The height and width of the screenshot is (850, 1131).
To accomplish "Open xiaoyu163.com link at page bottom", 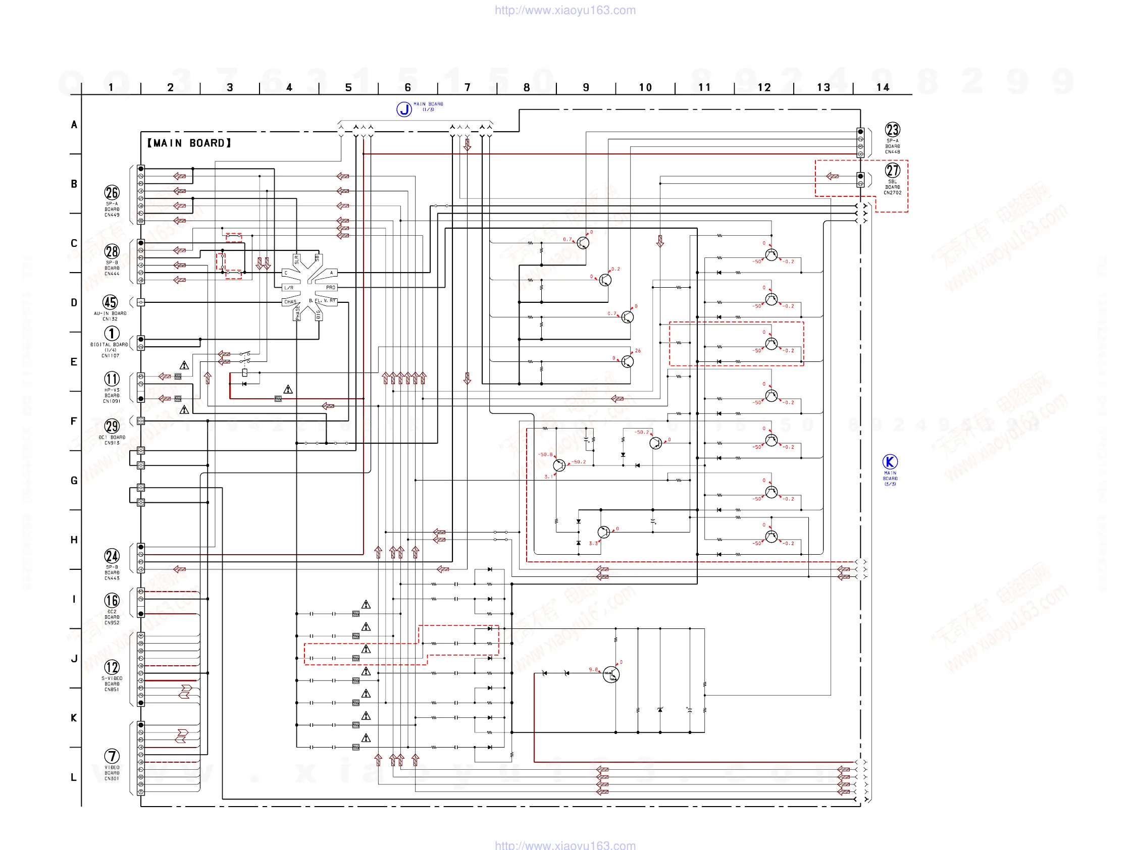I will point(565,845).
